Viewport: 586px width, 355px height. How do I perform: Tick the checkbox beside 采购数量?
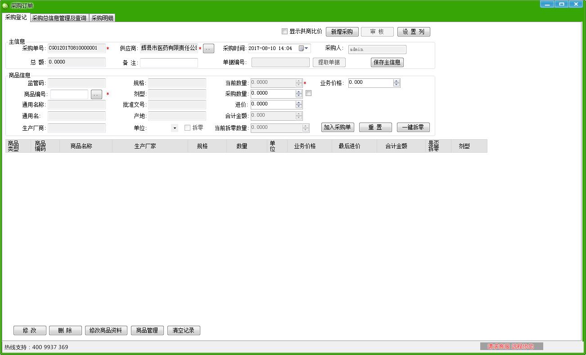pyautogui.click(x=308, y=93)
